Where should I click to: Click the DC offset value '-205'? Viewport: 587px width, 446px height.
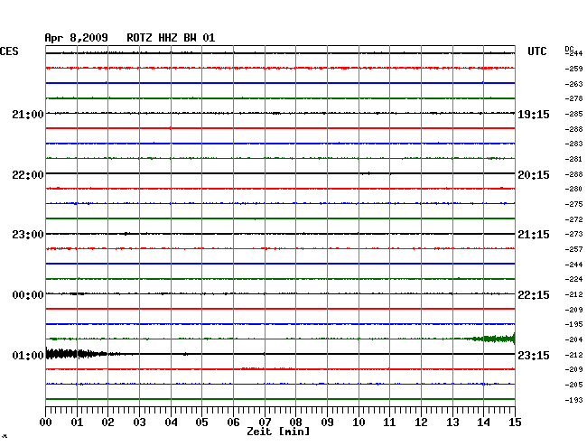point(573,385)
